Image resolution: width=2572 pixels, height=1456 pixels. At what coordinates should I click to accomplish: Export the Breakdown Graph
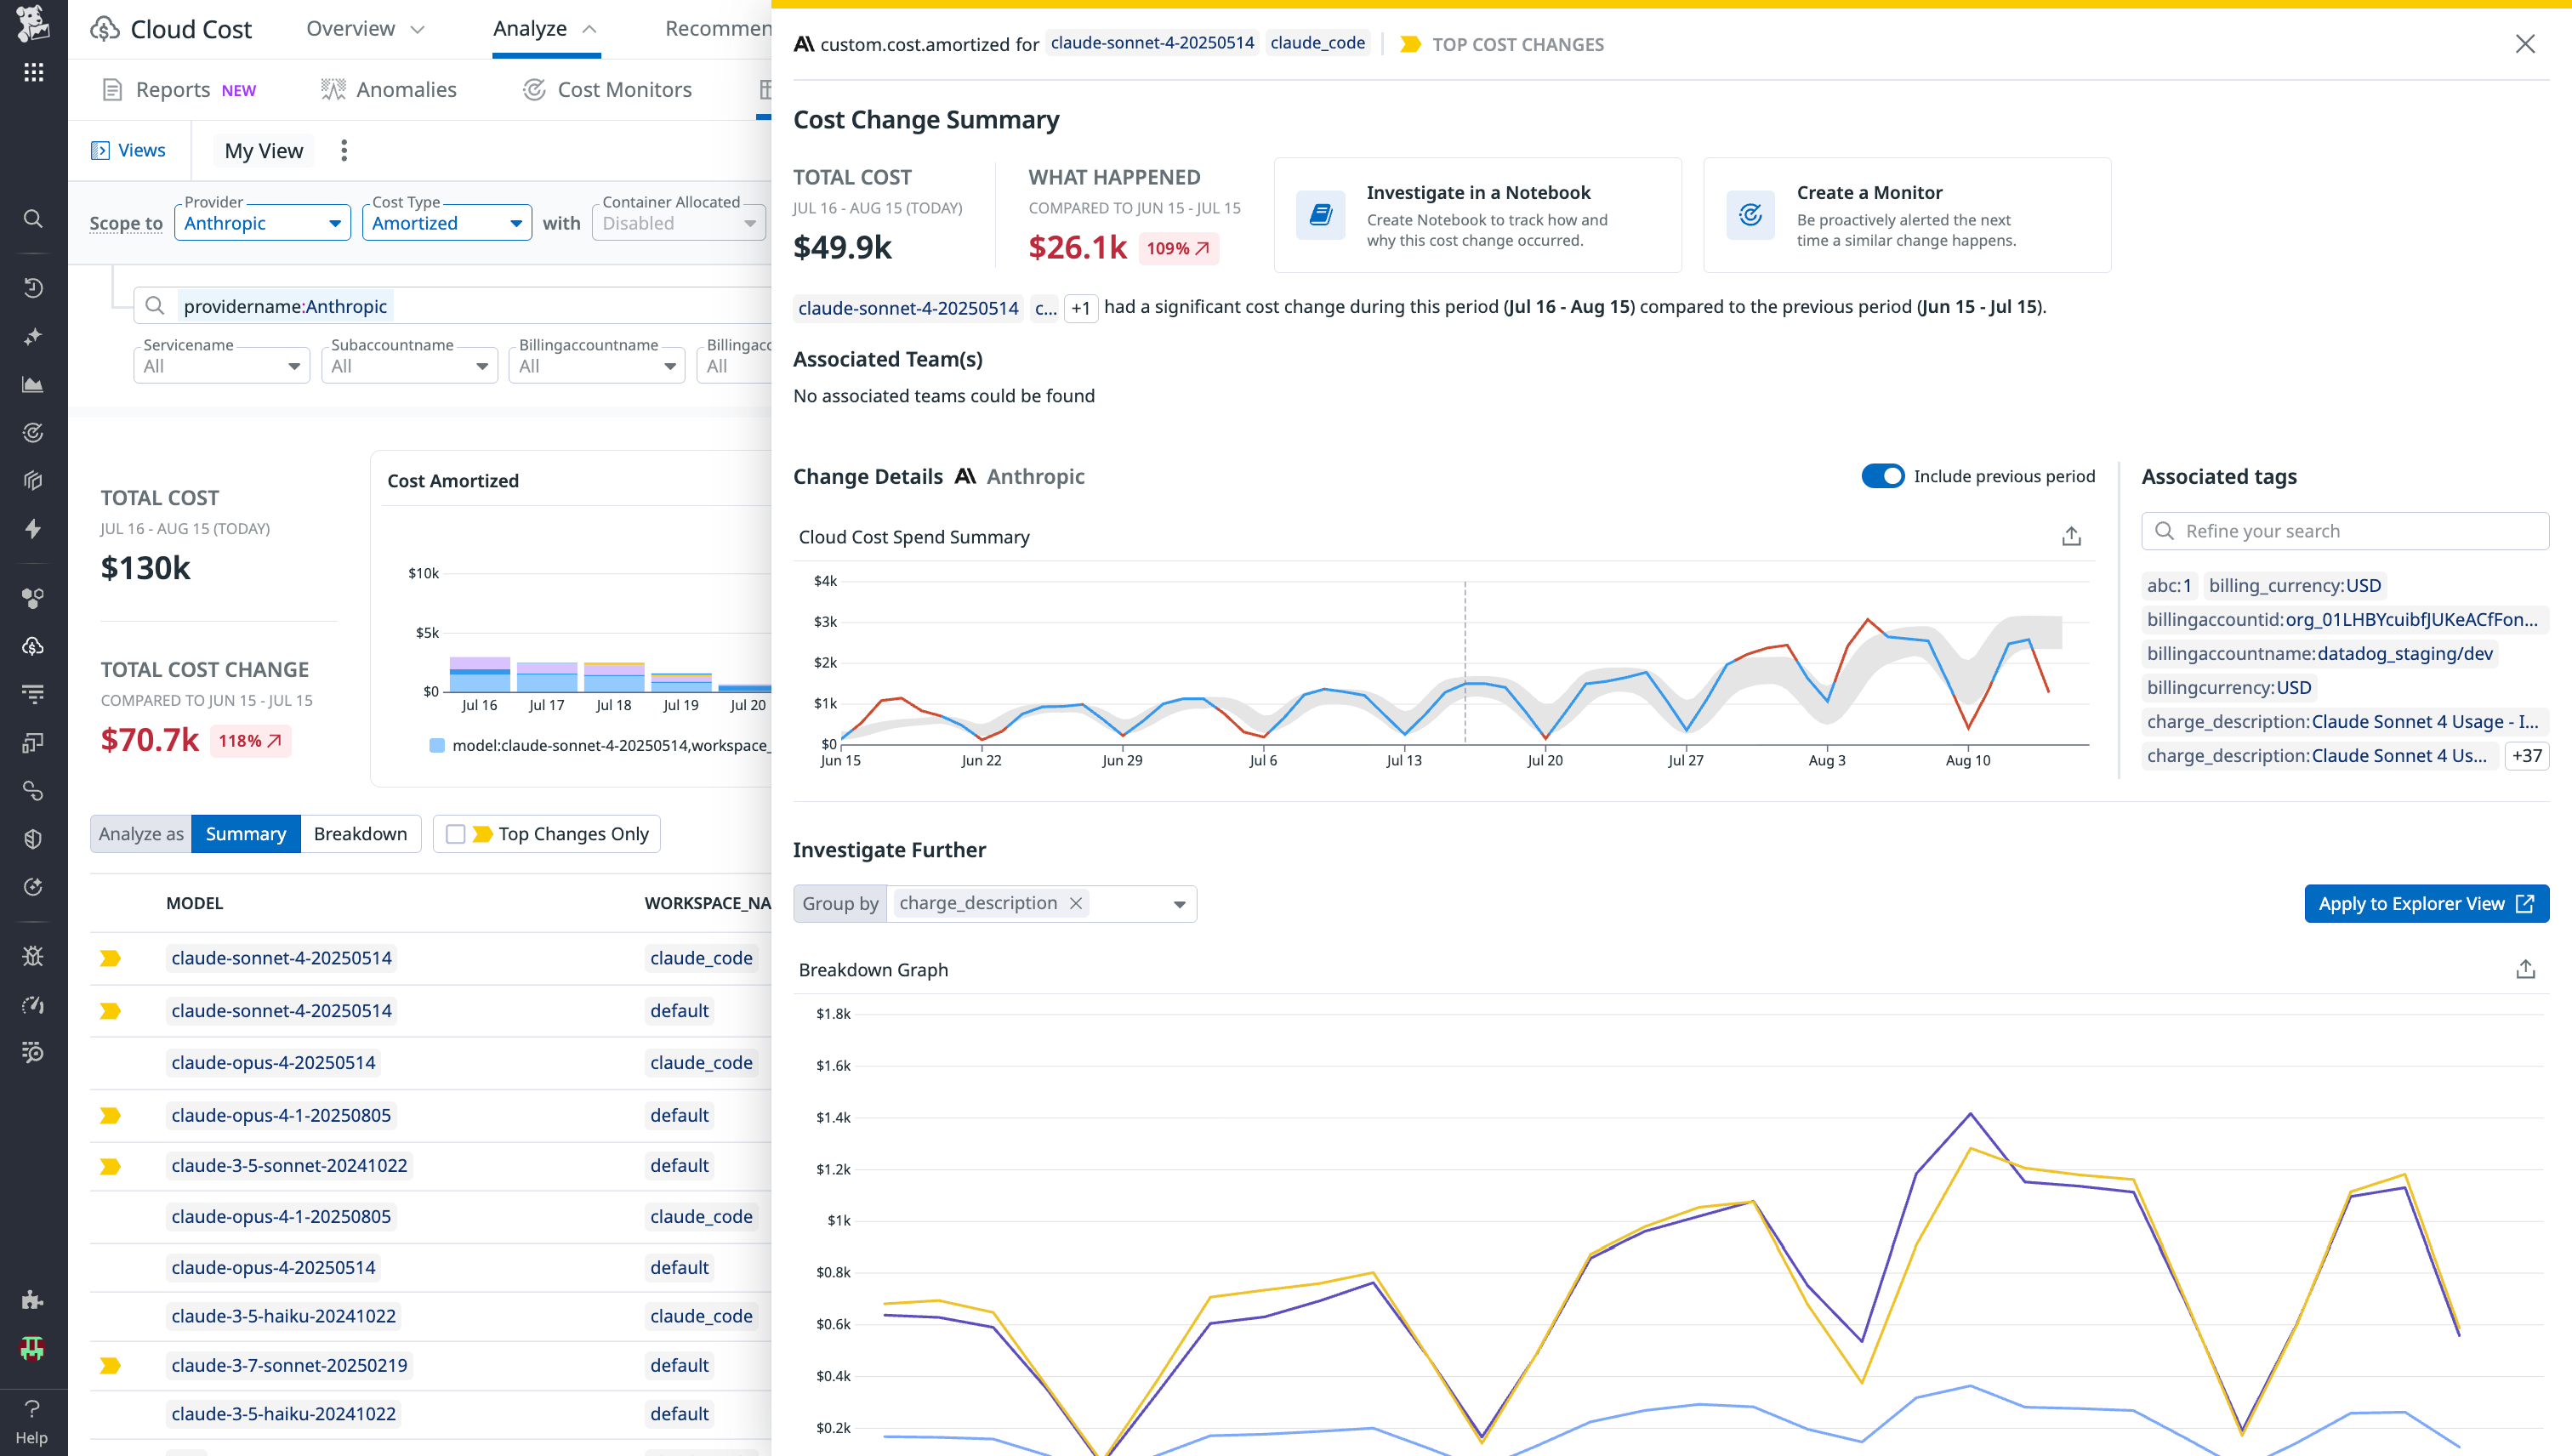[x=2525, y=968]
